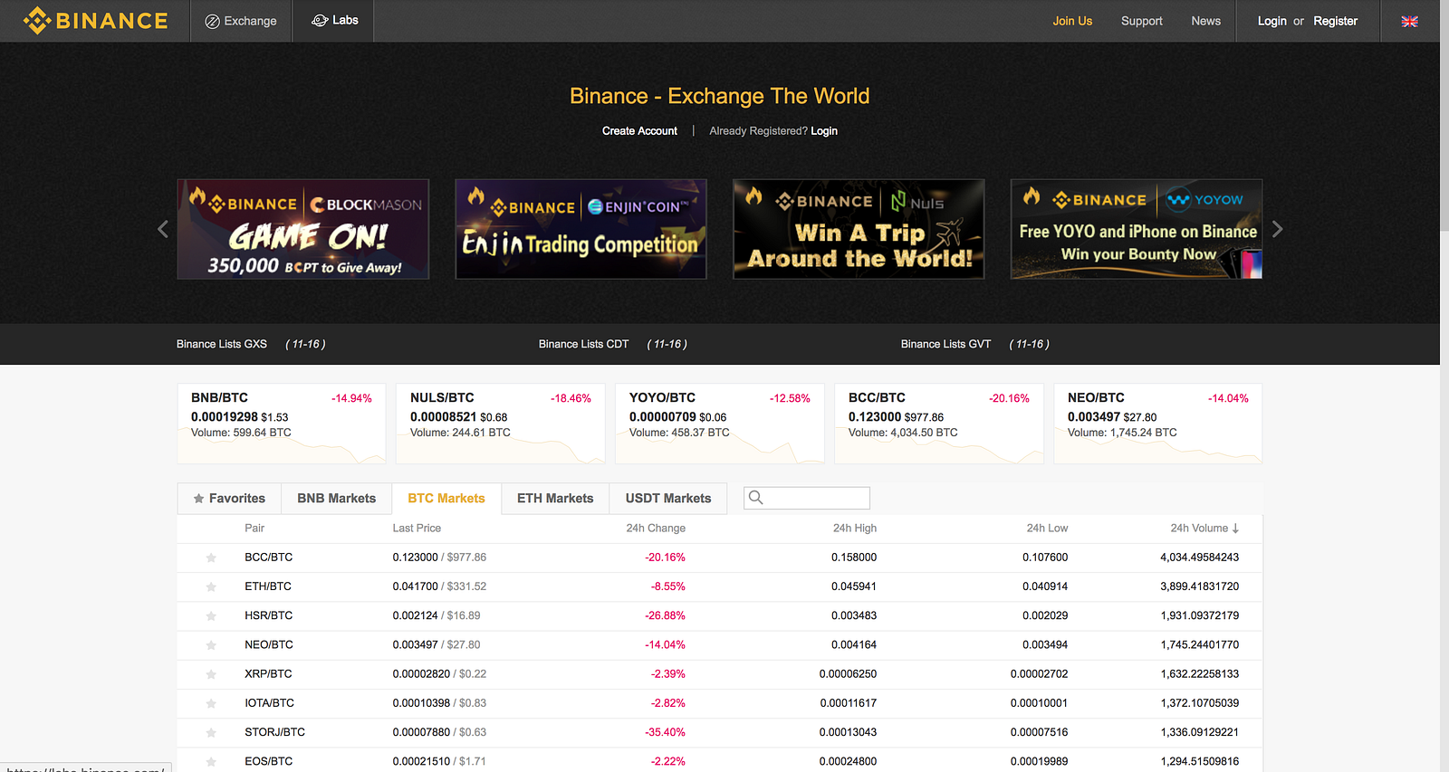Click the -35.40% change value
The image size is (1449, 772).
pos(666,732)
